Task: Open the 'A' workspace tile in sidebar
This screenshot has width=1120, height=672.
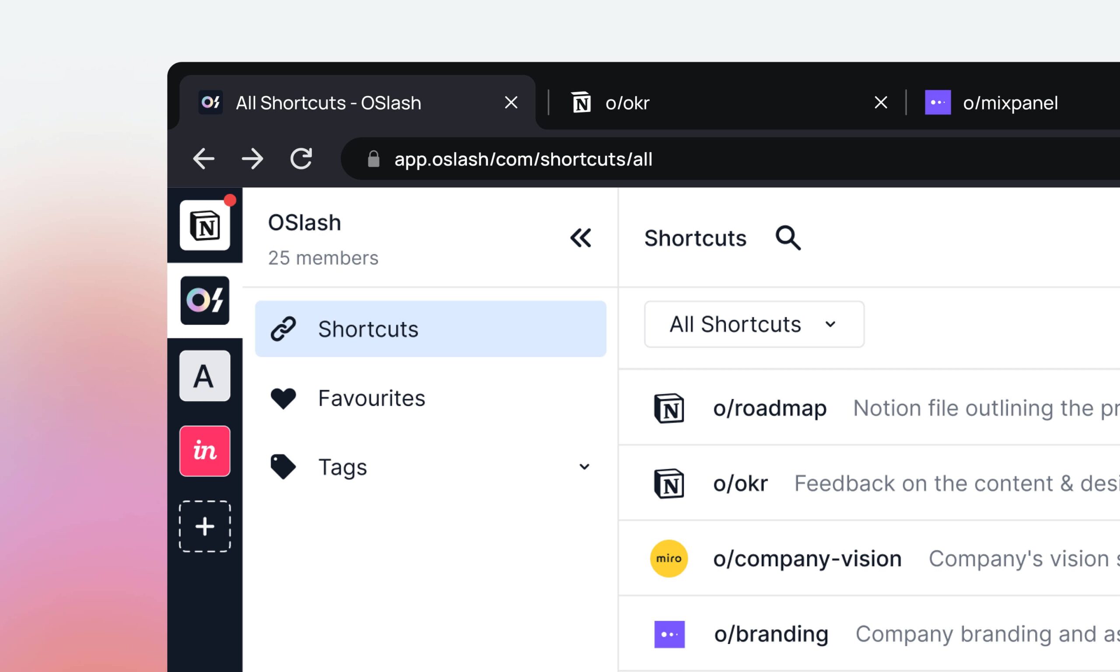Action: pos(205,376)
